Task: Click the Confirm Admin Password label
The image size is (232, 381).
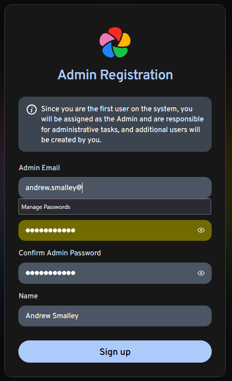Action: (x=60, y=253)
